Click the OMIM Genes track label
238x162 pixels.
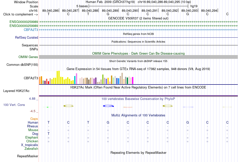click(28, 57)
